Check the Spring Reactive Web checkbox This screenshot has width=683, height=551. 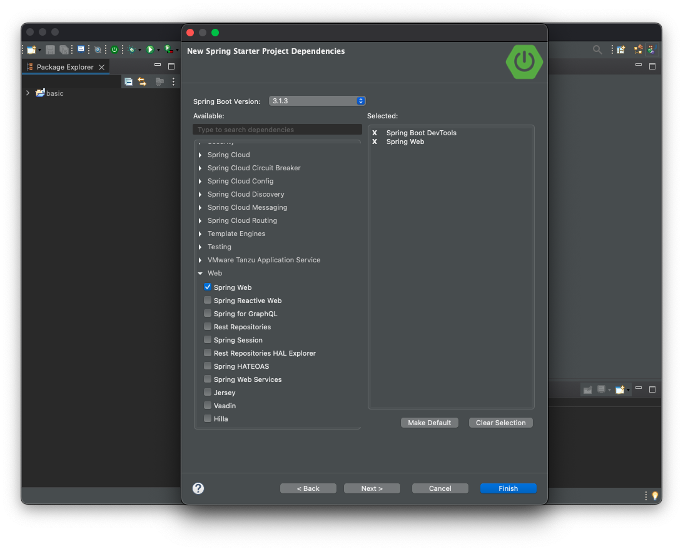pos(208,300)
